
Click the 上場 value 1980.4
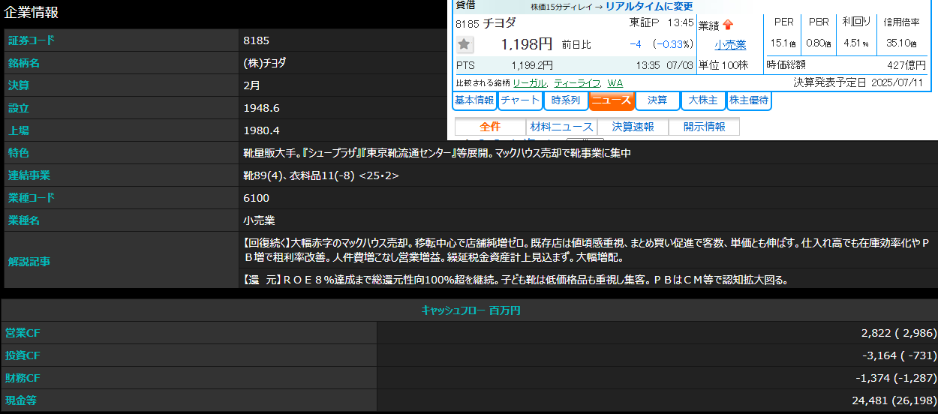pos(261,130)
